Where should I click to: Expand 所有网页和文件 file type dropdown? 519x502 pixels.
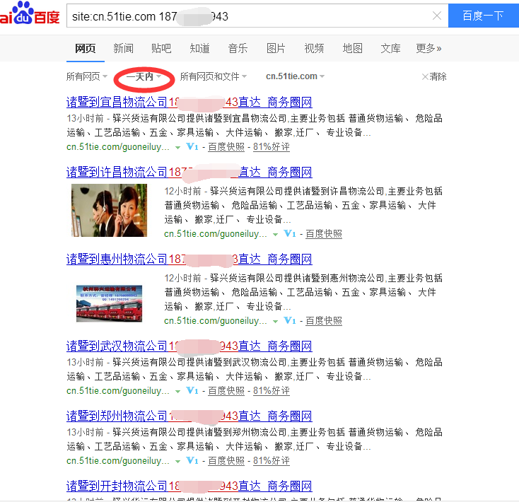click(213, 76)
